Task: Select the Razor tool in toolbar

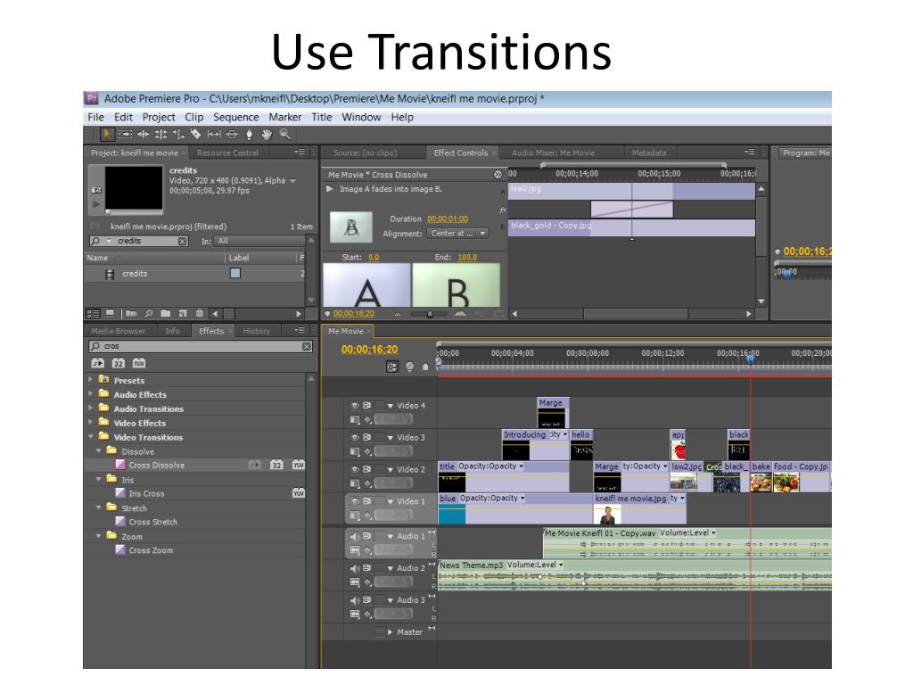Action: [x=194, y=135]
